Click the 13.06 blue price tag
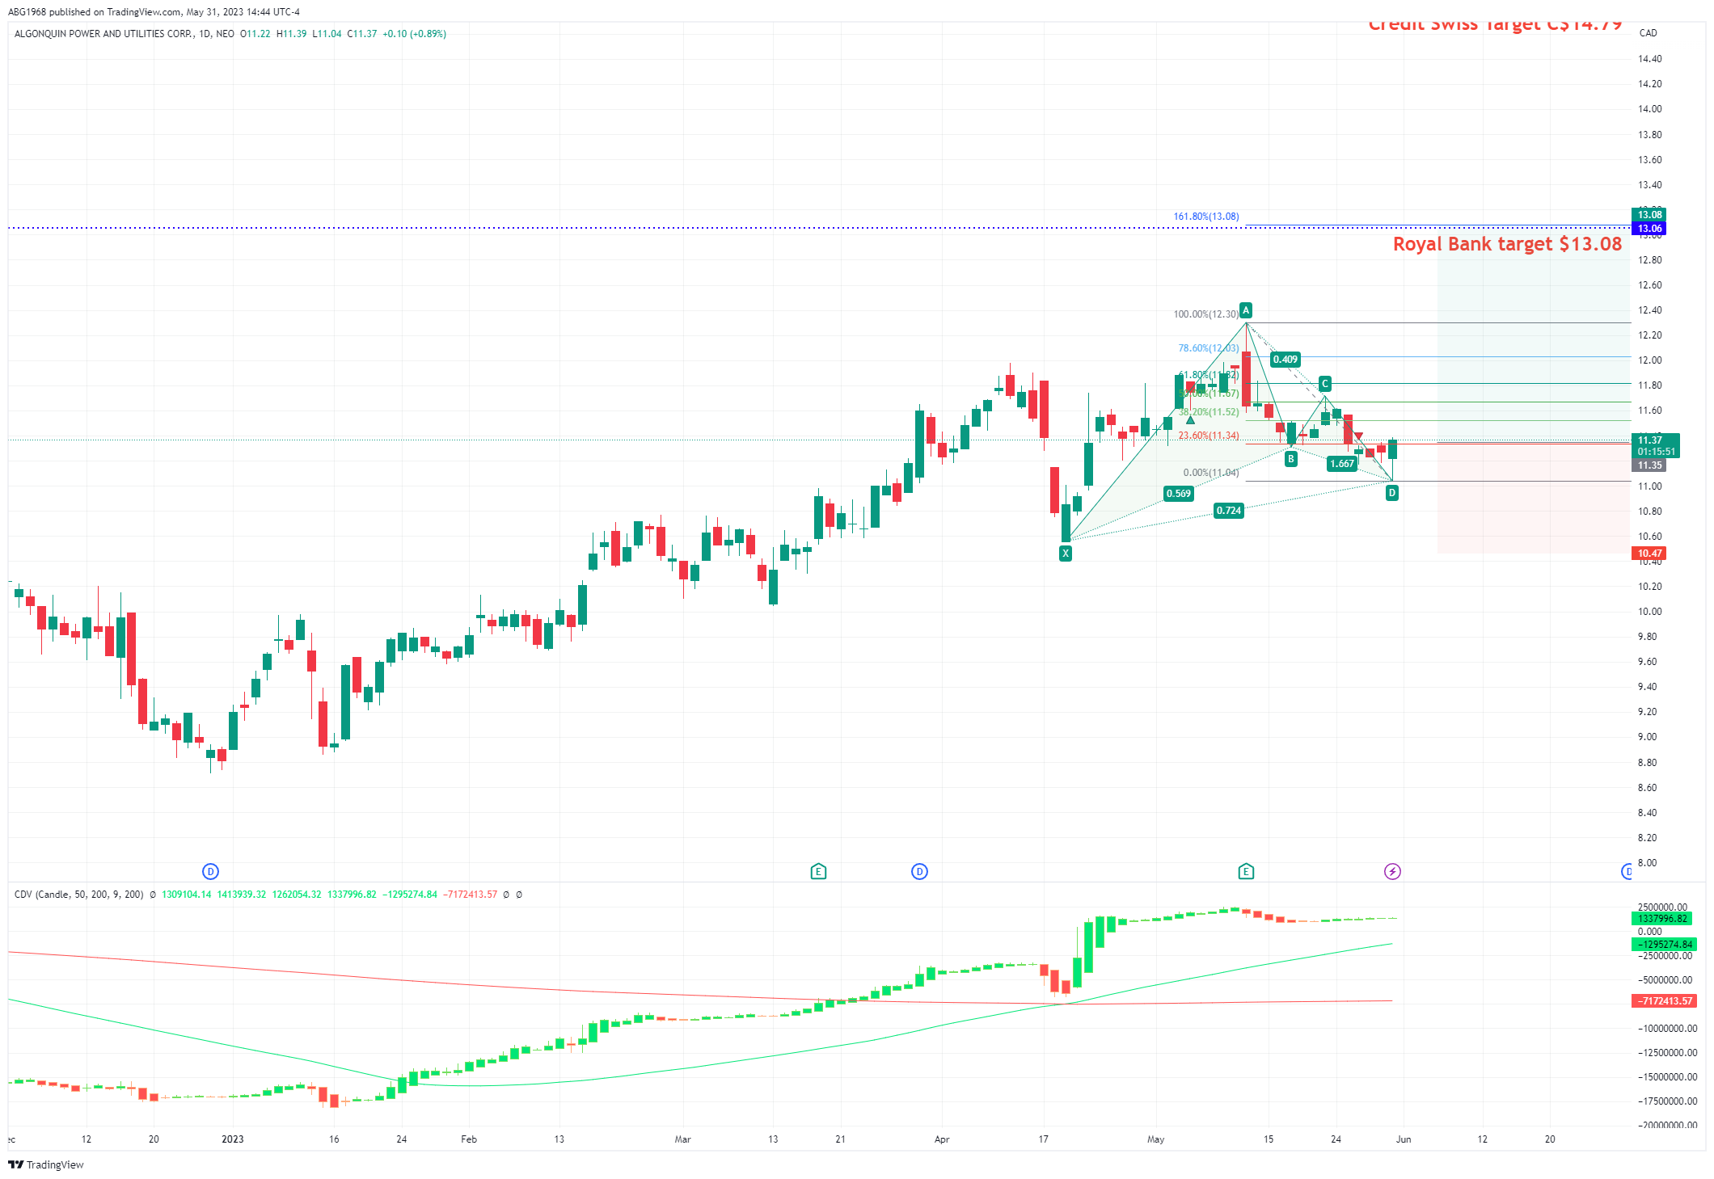The height and width of the screenshot is (1179, 1714). pos(1649,229)
